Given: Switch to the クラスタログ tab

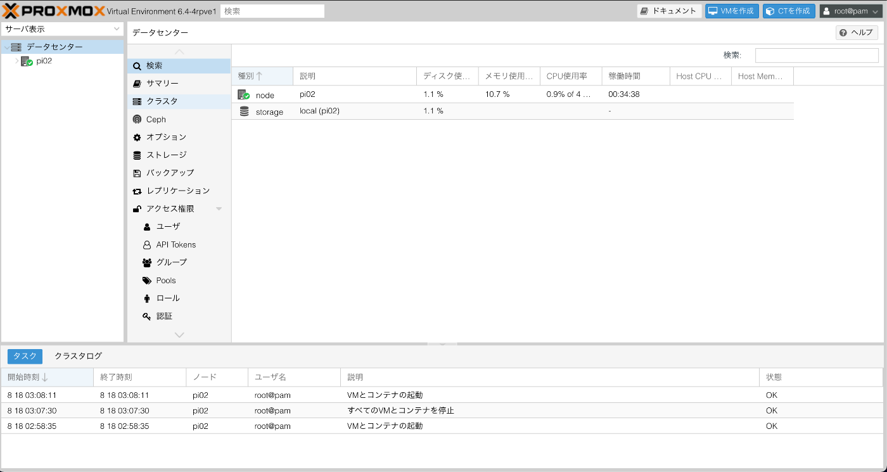Looking at the screenshot, I should click(x=78, y=356).
